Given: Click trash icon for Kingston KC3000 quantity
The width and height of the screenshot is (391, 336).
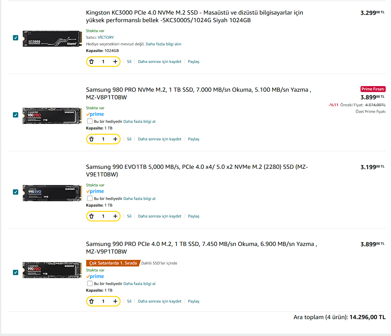Looking at the screenshot, I should coord(91,62).
